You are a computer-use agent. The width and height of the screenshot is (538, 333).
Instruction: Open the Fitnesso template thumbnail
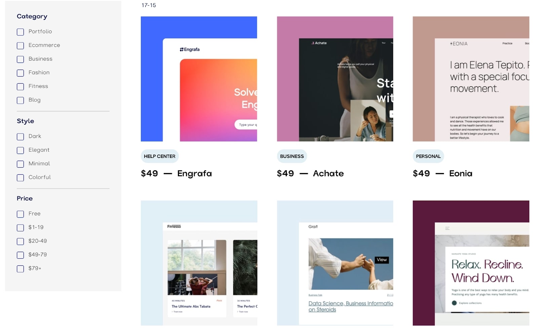click(199, 263)
